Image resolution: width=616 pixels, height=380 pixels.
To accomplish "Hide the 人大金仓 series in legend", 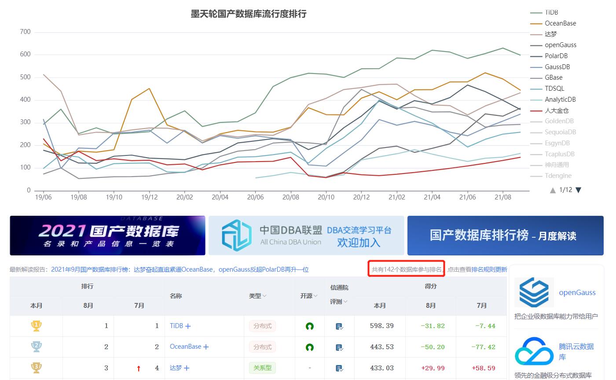I will [x=550, y=111].
